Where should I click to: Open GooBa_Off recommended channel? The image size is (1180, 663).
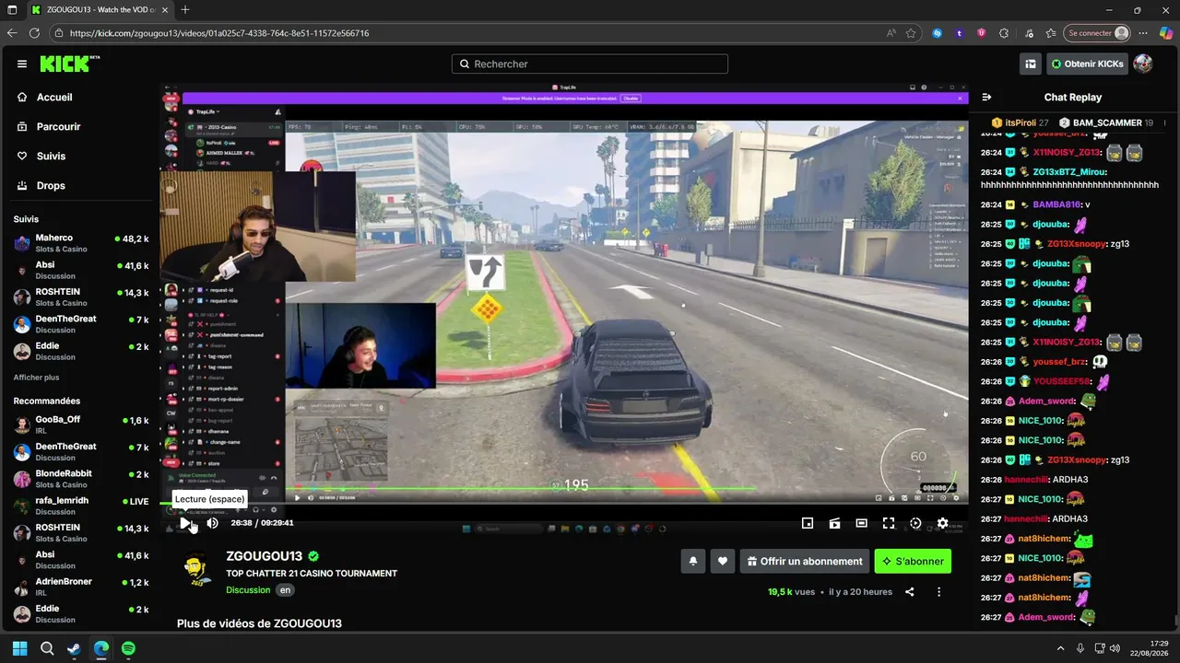81,425
